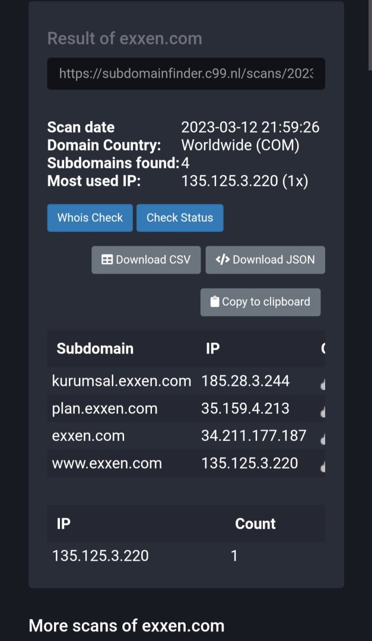This screenshot has height=641, width=372.
Task: Click the code icon on Download JSON
Action: (222, 259)
